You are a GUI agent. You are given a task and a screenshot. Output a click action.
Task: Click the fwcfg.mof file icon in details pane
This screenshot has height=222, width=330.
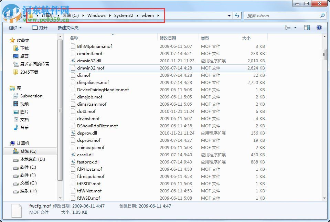pos(16,210)
